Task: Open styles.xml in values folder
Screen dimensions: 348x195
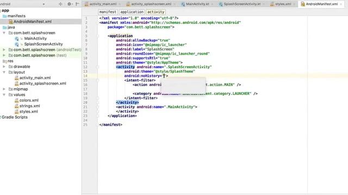Action: tap(29, 112)
